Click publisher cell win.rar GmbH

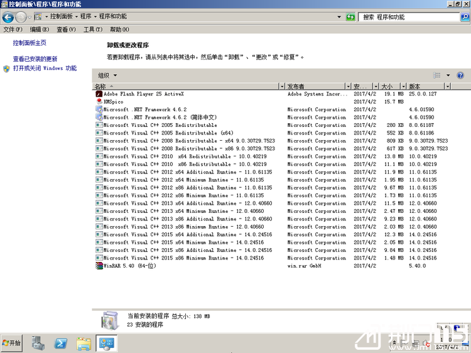click(x=305, y=266)
